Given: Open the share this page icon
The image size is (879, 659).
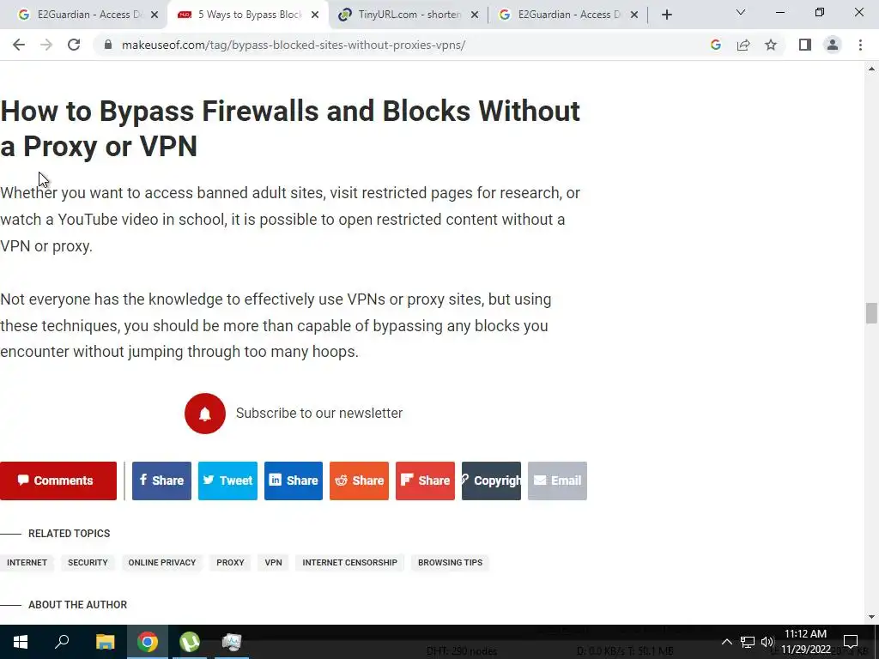Looking at the screenshot, I should pyautogui.click(x=743, y=45).
